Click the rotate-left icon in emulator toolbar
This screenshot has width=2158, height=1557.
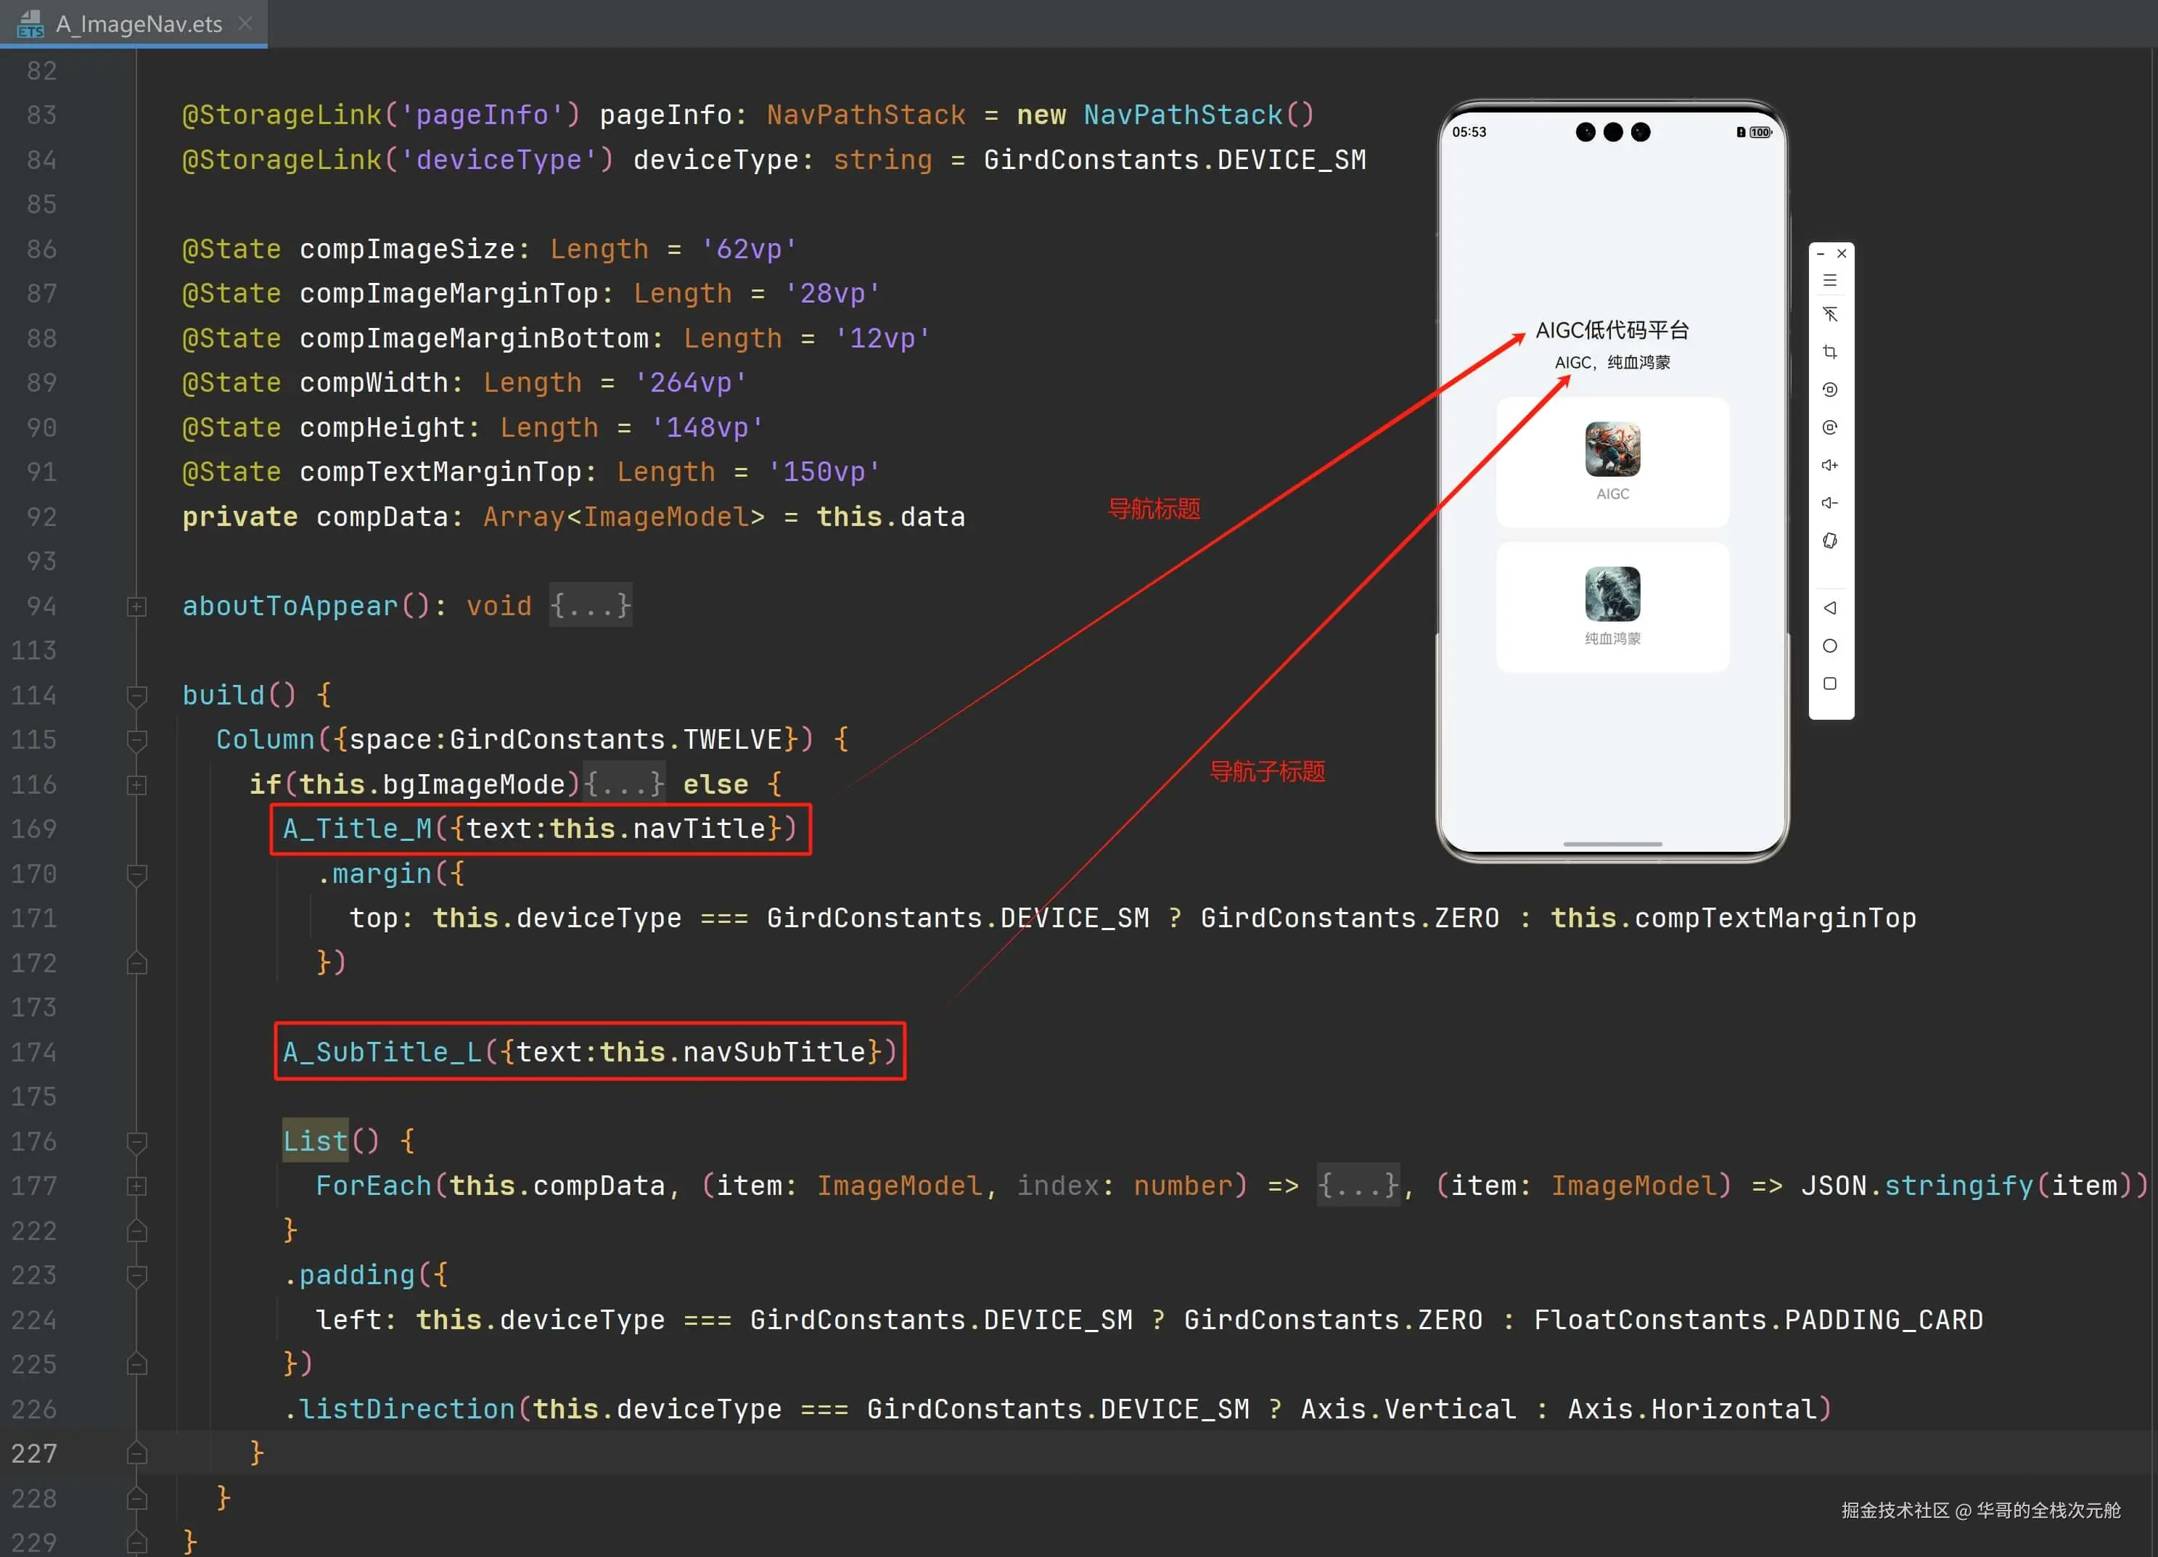(1829, 390)
